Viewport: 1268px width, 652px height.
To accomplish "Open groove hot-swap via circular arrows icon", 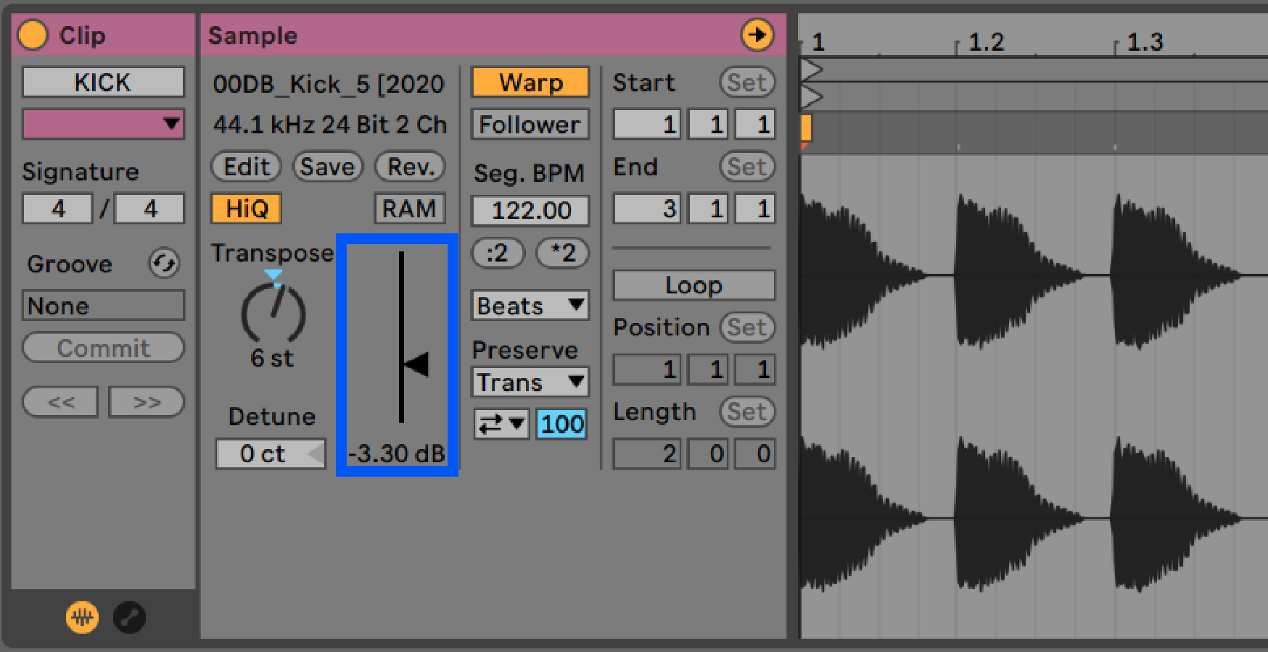I will point(164,264).
